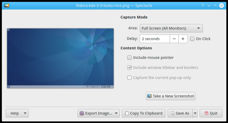This screenshot has height=123, width=228.
Task: Expand the Help button dropdown arrow
Action: tap(25, 113)
